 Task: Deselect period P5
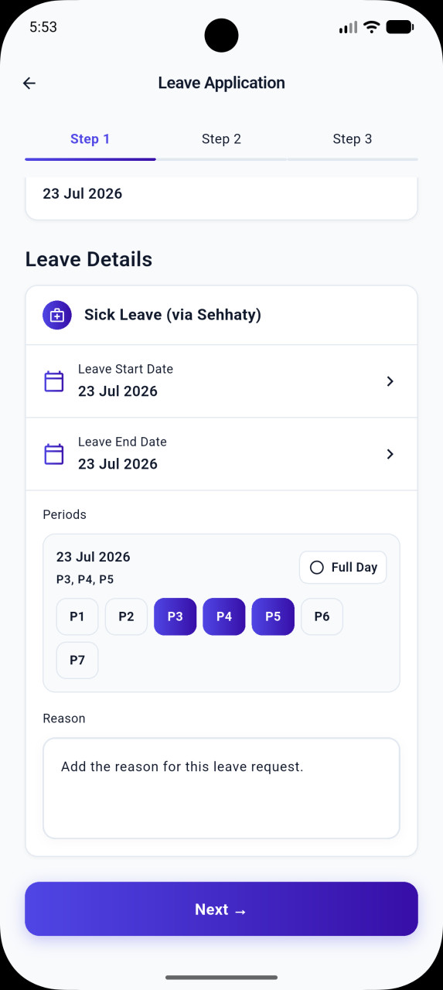[x=273, y=616]
